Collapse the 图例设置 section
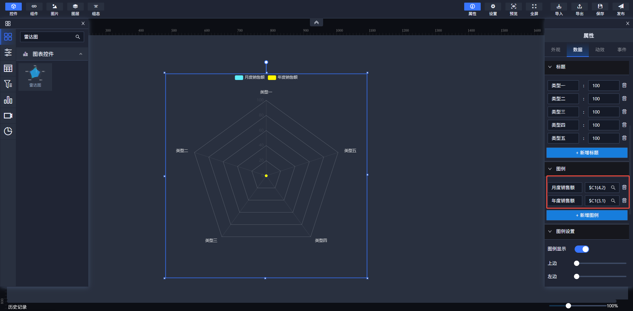The width and height of the screenshot is (633, 311). pos(550,231)
